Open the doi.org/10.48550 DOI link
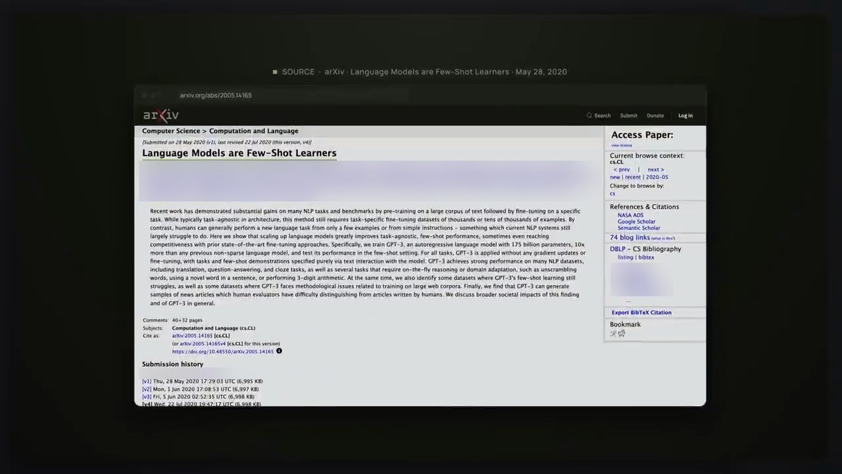 223,352
